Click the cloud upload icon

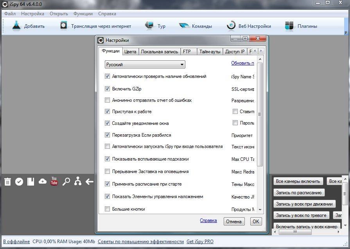tap(42, 181)
